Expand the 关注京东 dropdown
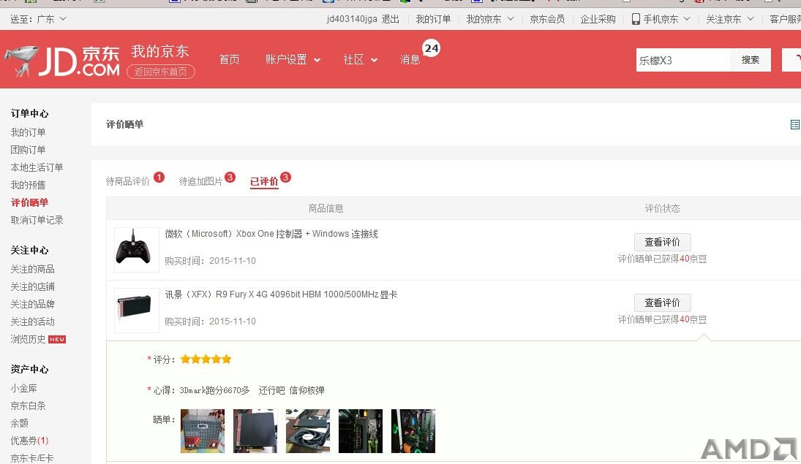Screen dimensions: 801x464 coord(729,19)
